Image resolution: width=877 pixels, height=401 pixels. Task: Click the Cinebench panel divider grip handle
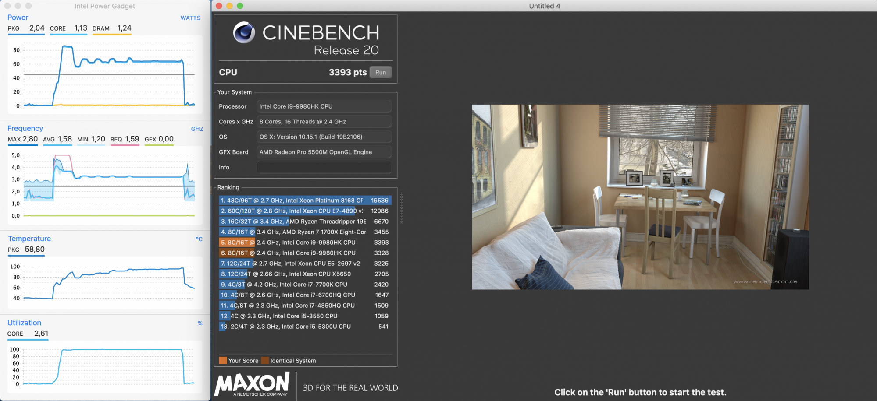pyautogui.click(x=402, y=208)
